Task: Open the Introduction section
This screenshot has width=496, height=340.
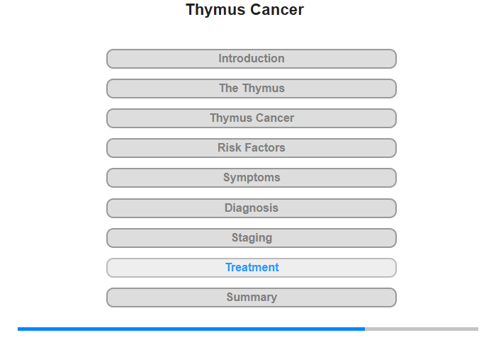Action: [252, 59]
